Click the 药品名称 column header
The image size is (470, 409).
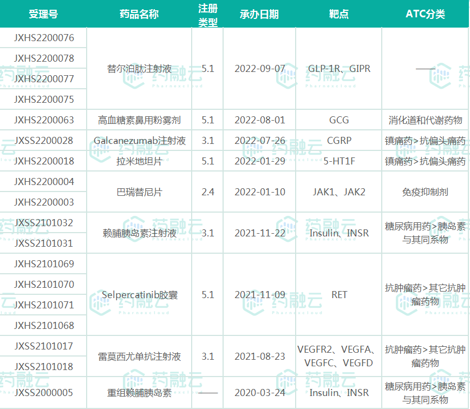pyautogui.click(x=139, y=14)
